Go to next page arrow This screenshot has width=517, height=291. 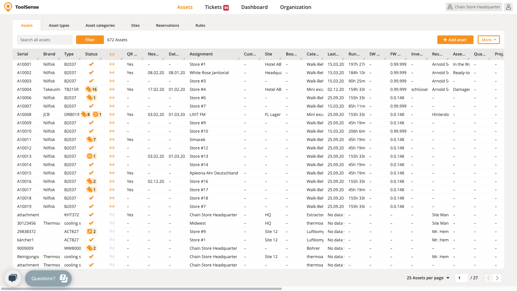(x=497, y=278)
